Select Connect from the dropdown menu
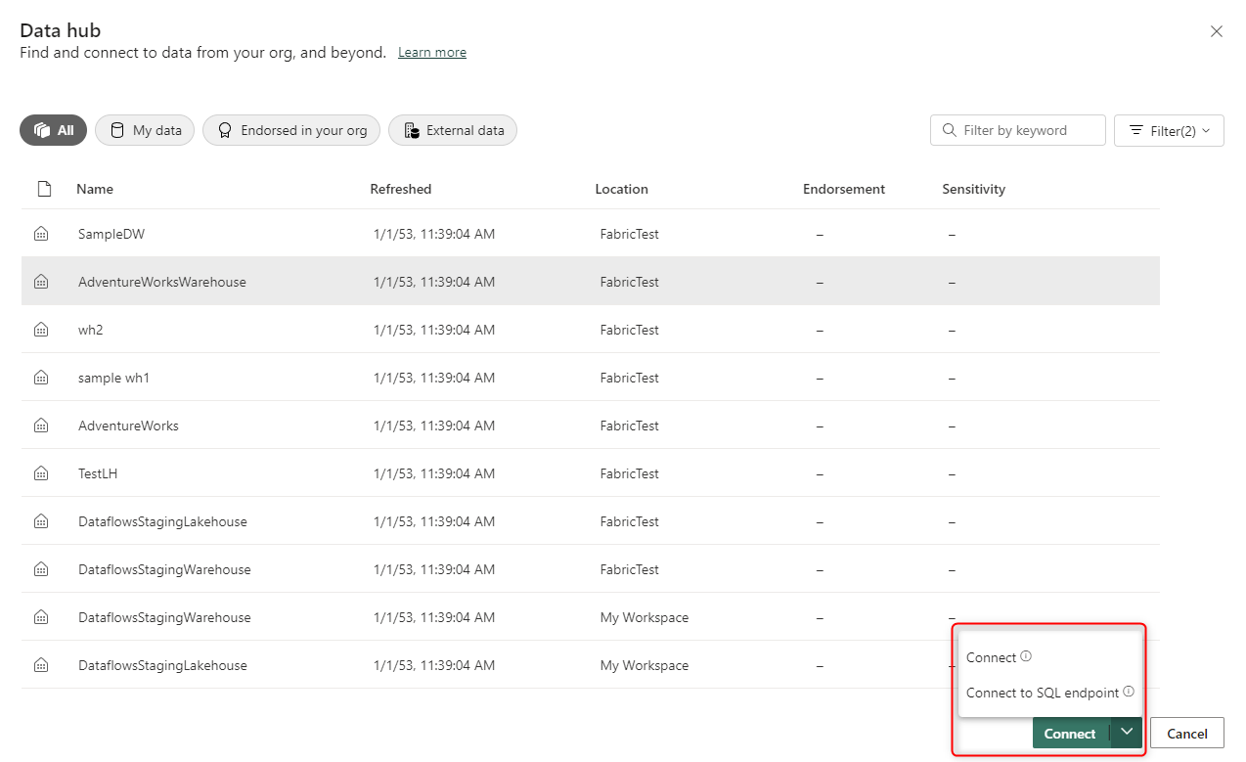 click(x=991, y=657)
